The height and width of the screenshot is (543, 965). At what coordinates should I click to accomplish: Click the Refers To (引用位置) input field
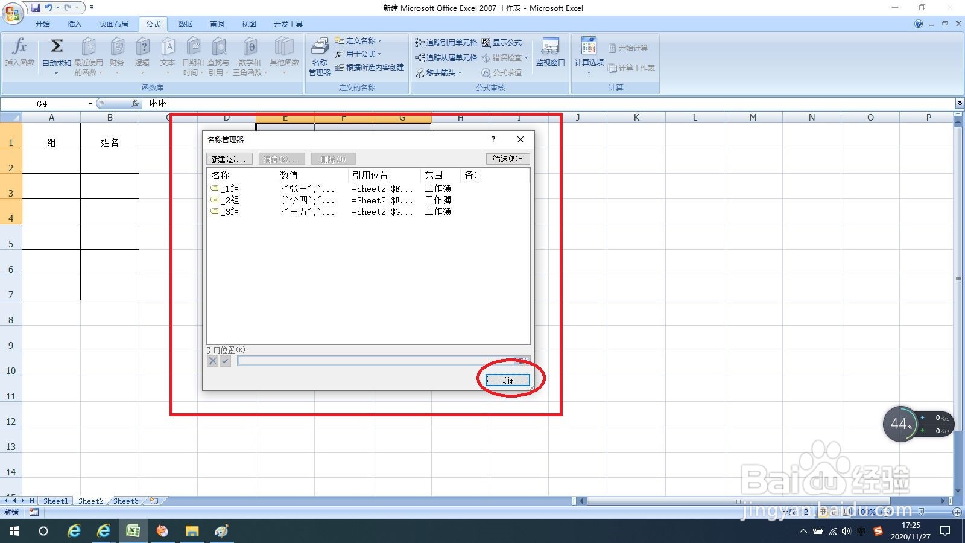pos(378,361)
